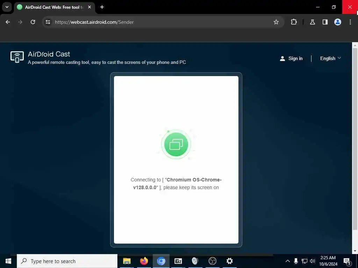Click the green casting screens icon
This screenshot has height=268, width=358.
(176, 144)
